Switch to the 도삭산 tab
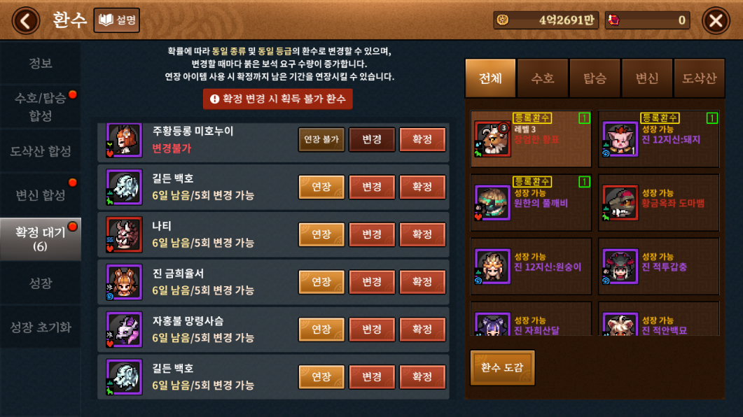Image resolution: width=743 pixels, height=417 pixels. 700,78
